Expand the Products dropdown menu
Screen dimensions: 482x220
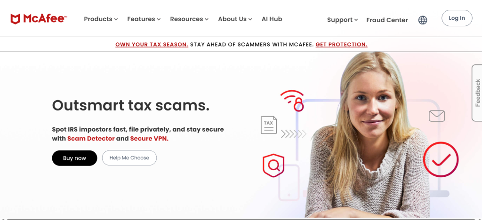(101, 19)
